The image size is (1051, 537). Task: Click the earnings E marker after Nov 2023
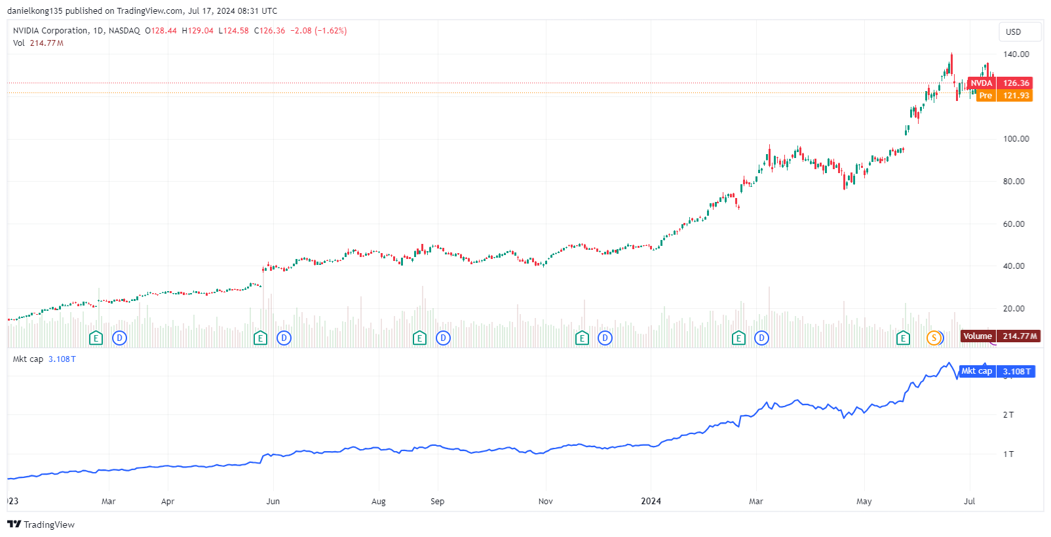tap(582, 338)
